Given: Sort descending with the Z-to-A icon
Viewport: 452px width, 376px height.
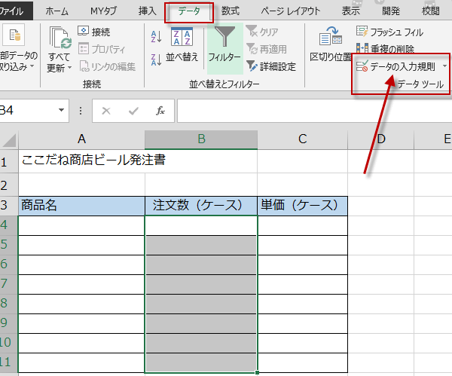Looking at the screenshot, I should pyautogui.click(x=157, y=60).
